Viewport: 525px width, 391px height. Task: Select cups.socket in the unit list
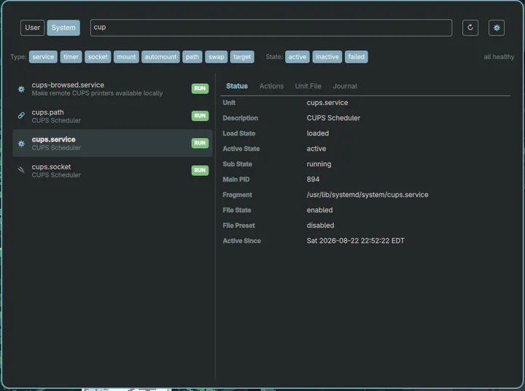coord(112,170)
